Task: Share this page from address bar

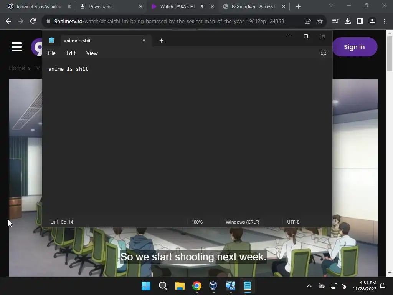Action: coord(307,22)
